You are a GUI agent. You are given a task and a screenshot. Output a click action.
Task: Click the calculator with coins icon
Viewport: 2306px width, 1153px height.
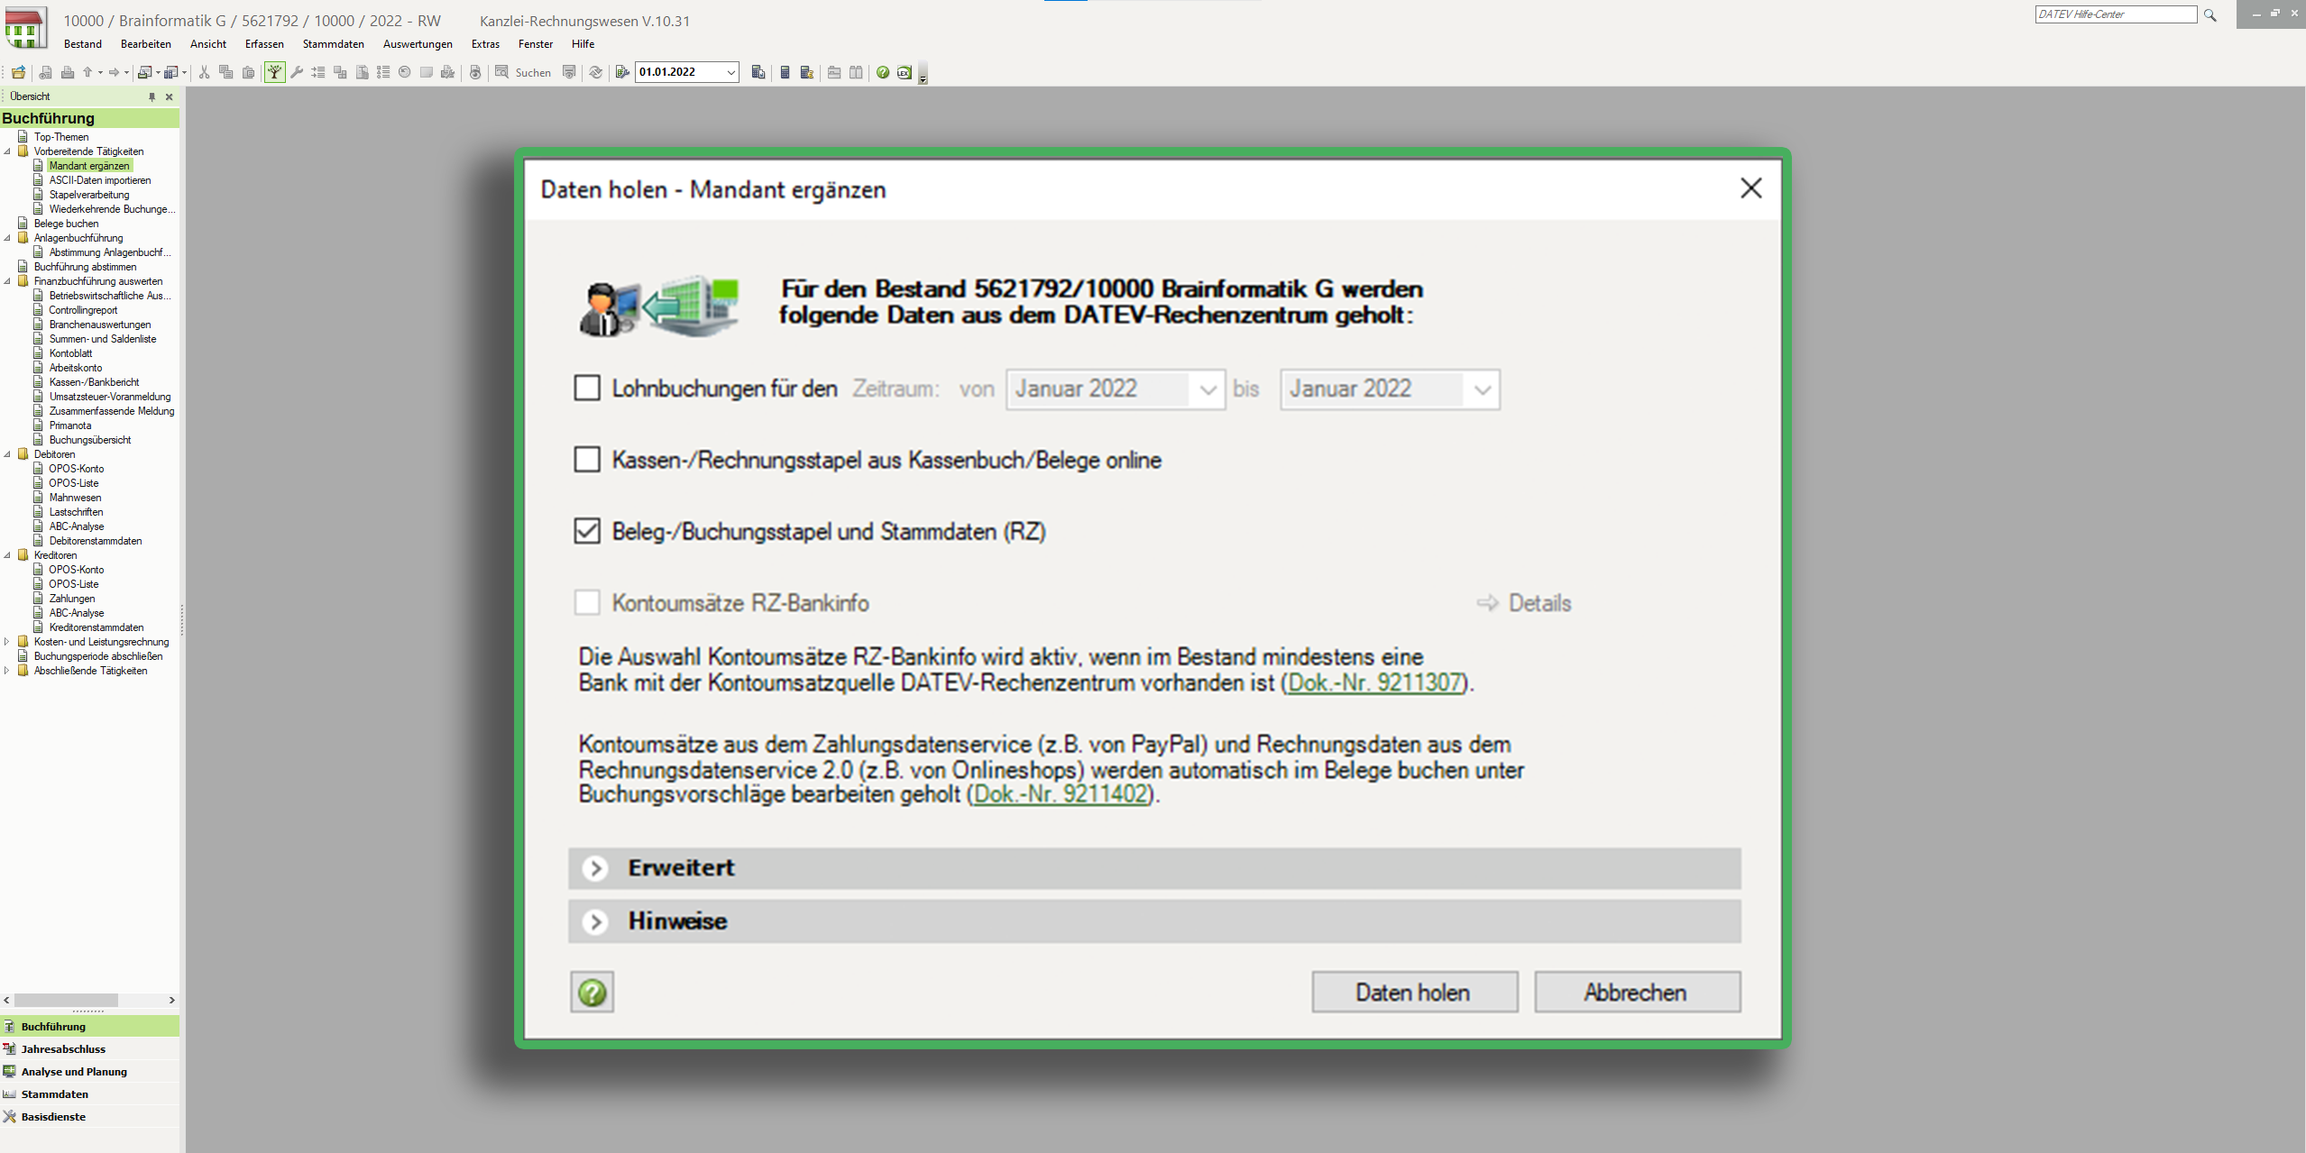point(807,72)
